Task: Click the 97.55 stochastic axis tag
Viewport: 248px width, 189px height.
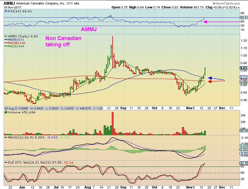Action: [x=244, y=163]
